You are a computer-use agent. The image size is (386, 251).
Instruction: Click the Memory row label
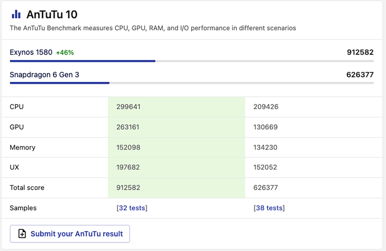click(23, 148)
